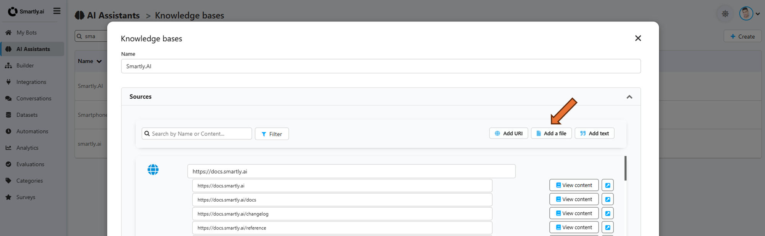Click the https://docs.smartly.ai/docs URL row

pyautogui.click(x=342, y=200)
